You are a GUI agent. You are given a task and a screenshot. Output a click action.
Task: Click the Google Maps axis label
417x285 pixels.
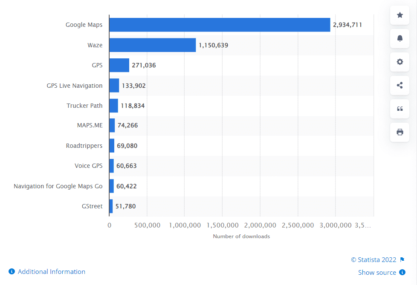point(84,25)
